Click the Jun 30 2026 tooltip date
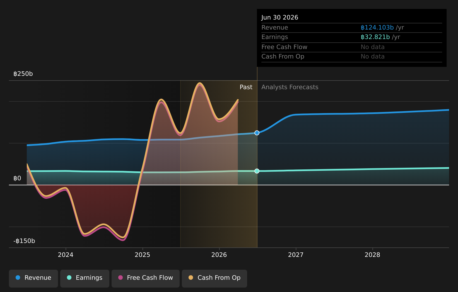 pos(280,18)
